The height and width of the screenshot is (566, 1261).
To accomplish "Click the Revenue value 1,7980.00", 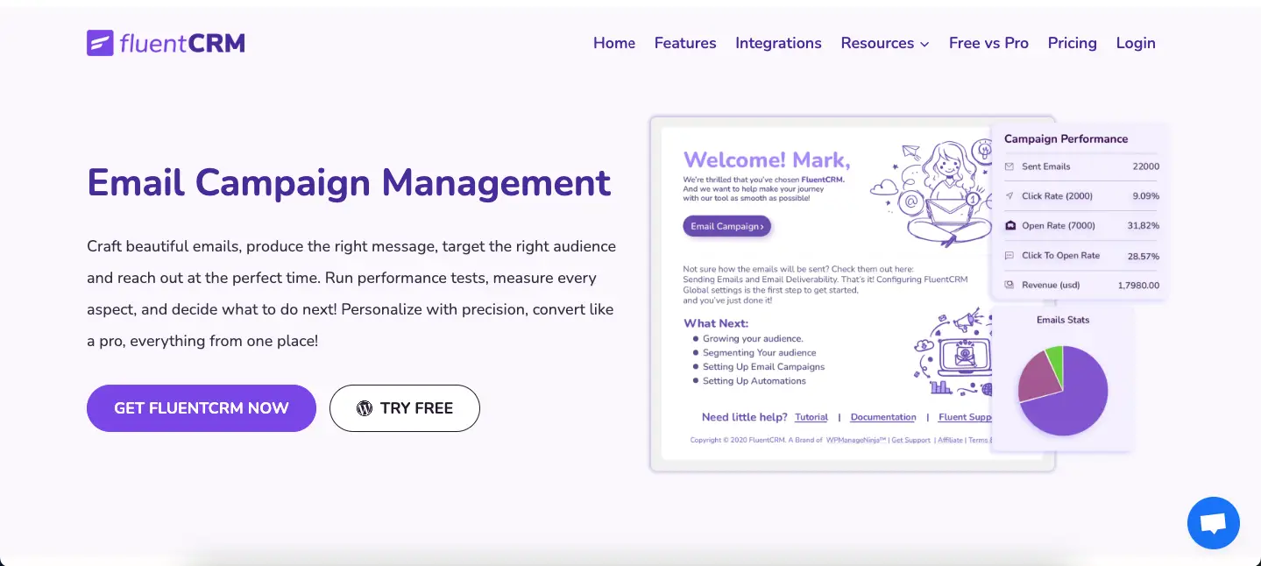I will point(1138,285).
